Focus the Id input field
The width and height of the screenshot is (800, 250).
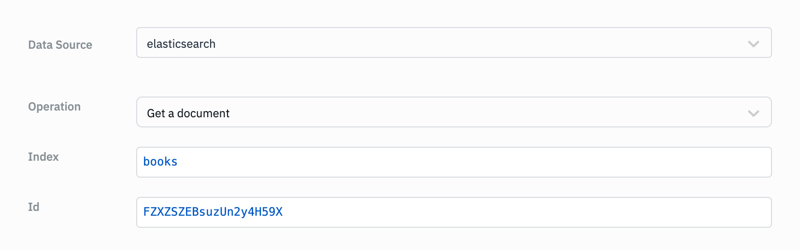[453, 212]
